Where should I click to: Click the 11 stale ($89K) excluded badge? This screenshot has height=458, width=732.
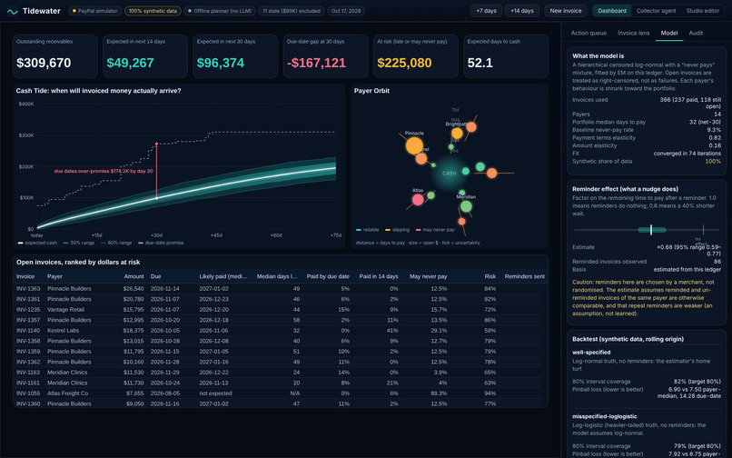[292, 11]
